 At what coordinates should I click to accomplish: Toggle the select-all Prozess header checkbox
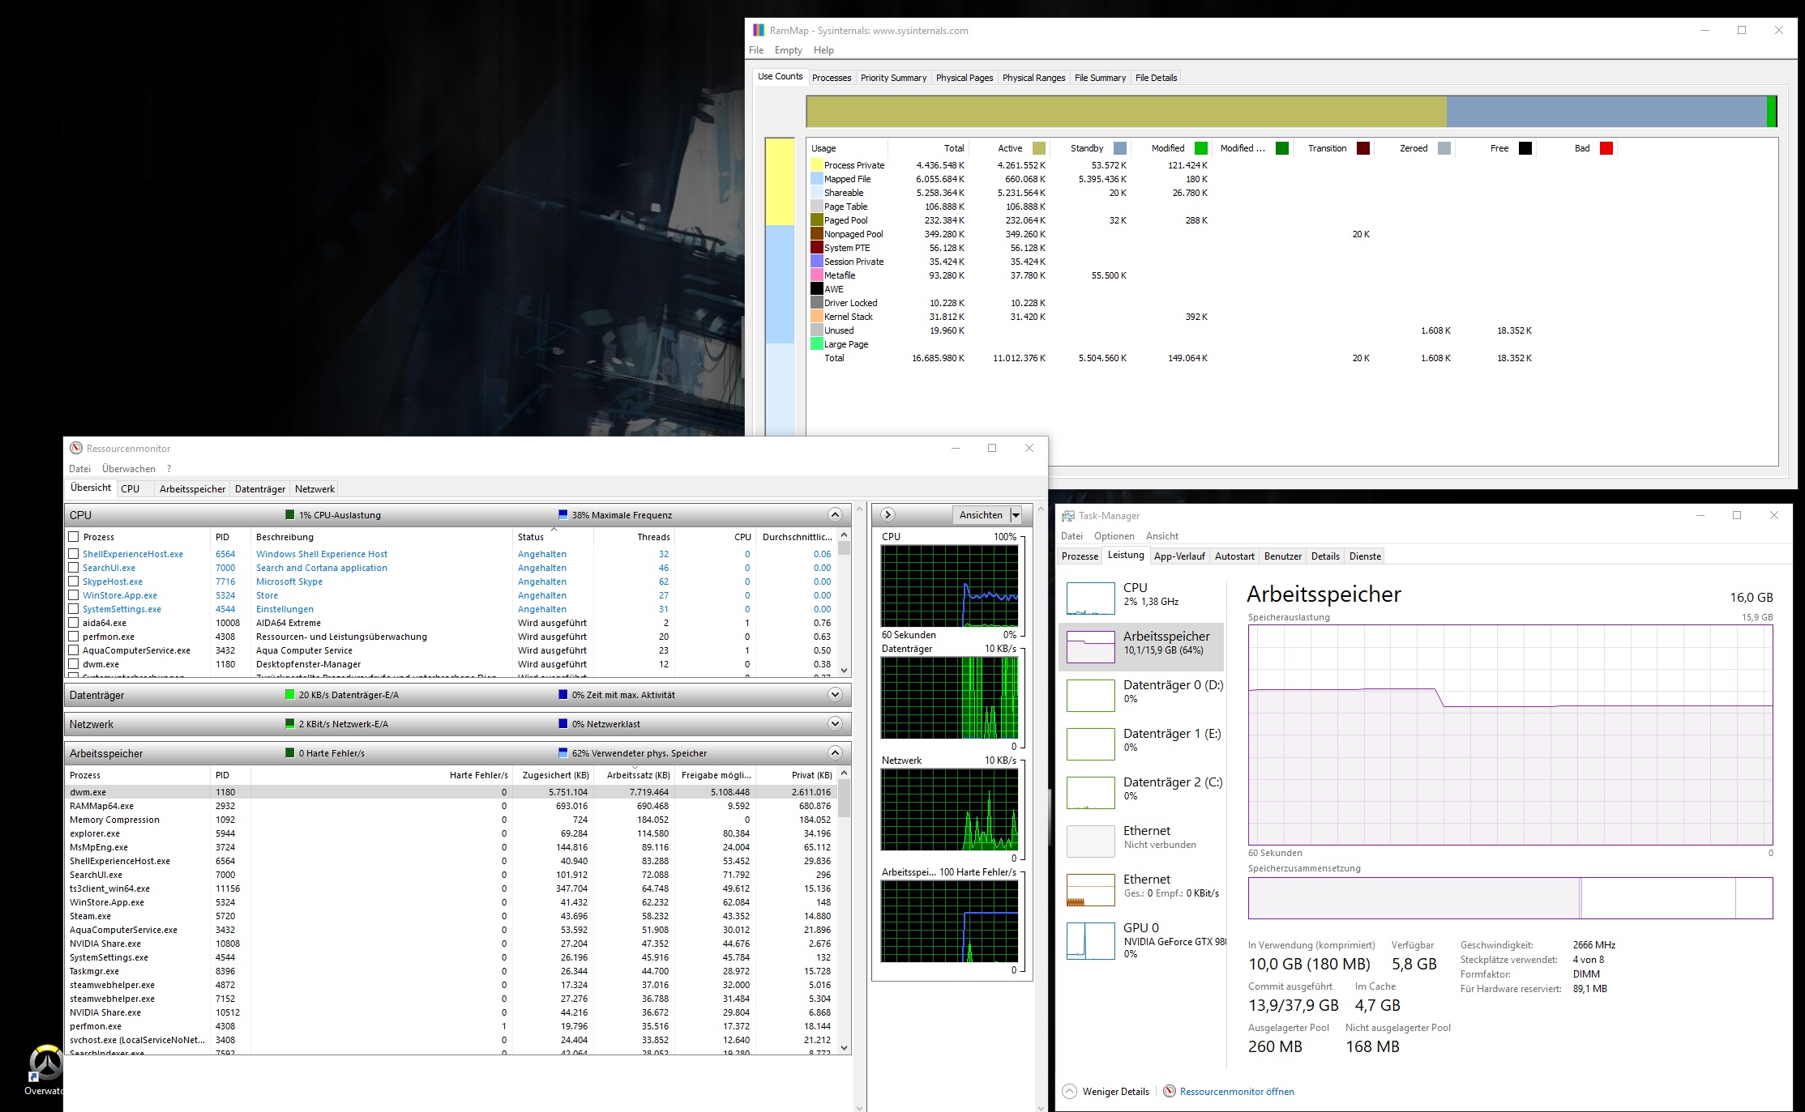(x=74, y=536)
